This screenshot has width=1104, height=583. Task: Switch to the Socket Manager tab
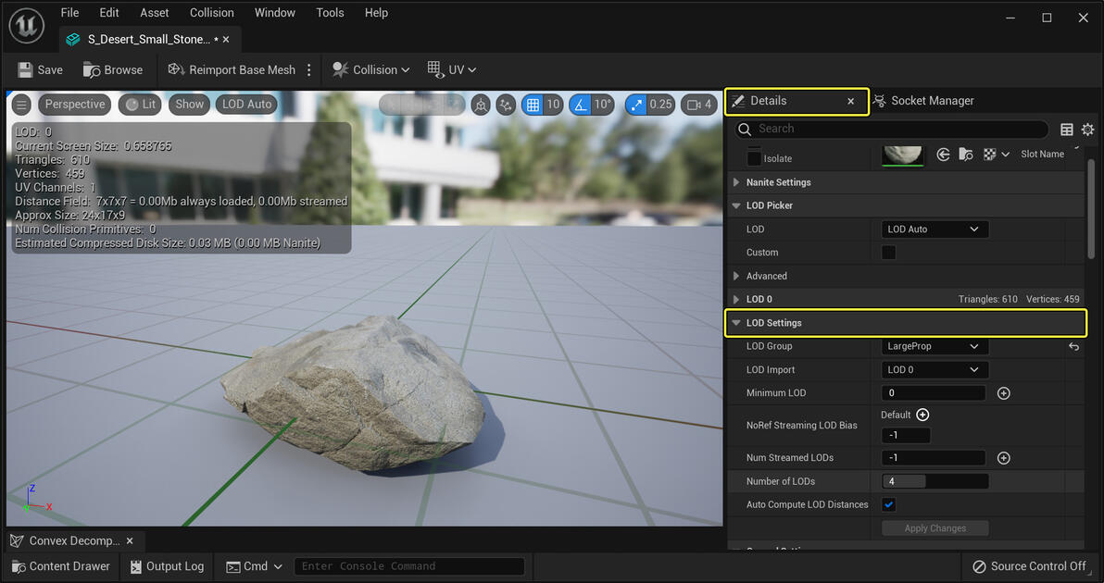click(923, 101)
